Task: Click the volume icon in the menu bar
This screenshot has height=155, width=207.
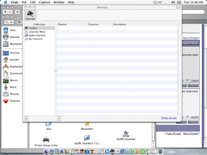Action: coord(173,2)
